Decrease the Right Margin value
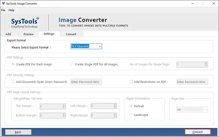Screen dimensions: 219x137 (115, 117)
